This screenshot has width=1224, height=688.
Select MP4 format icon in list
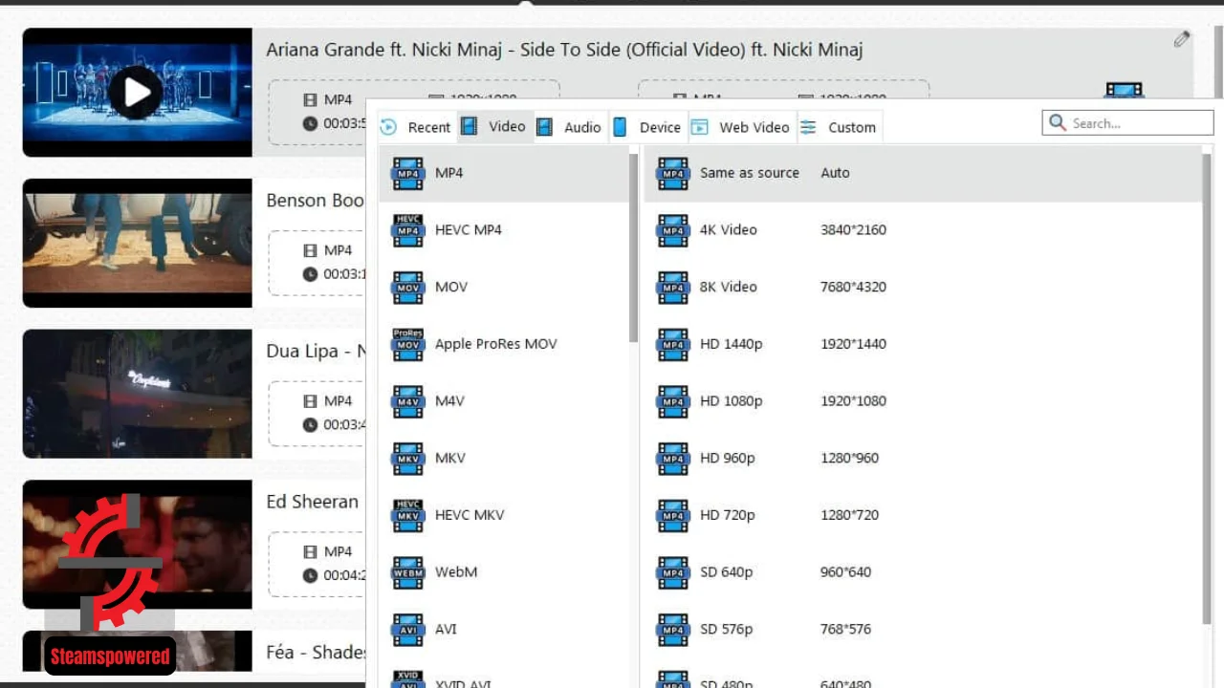tap(408, 174)
